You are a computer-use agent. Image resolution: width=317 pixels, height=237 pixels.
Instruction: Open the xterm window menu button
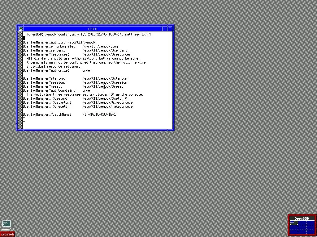coord(20,29)
